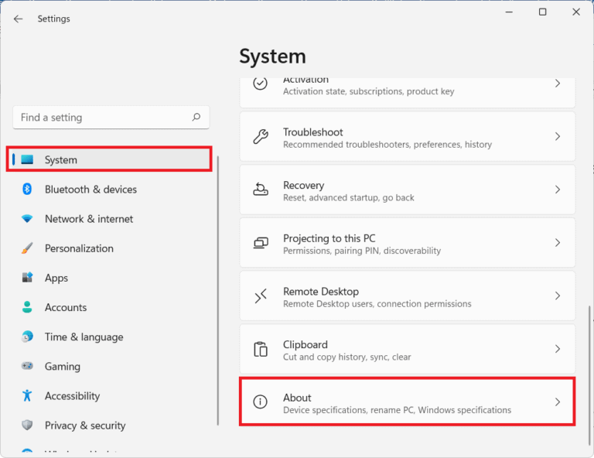
Task: Click the Privacy & security shield icon
Action: tap(27, 425)
